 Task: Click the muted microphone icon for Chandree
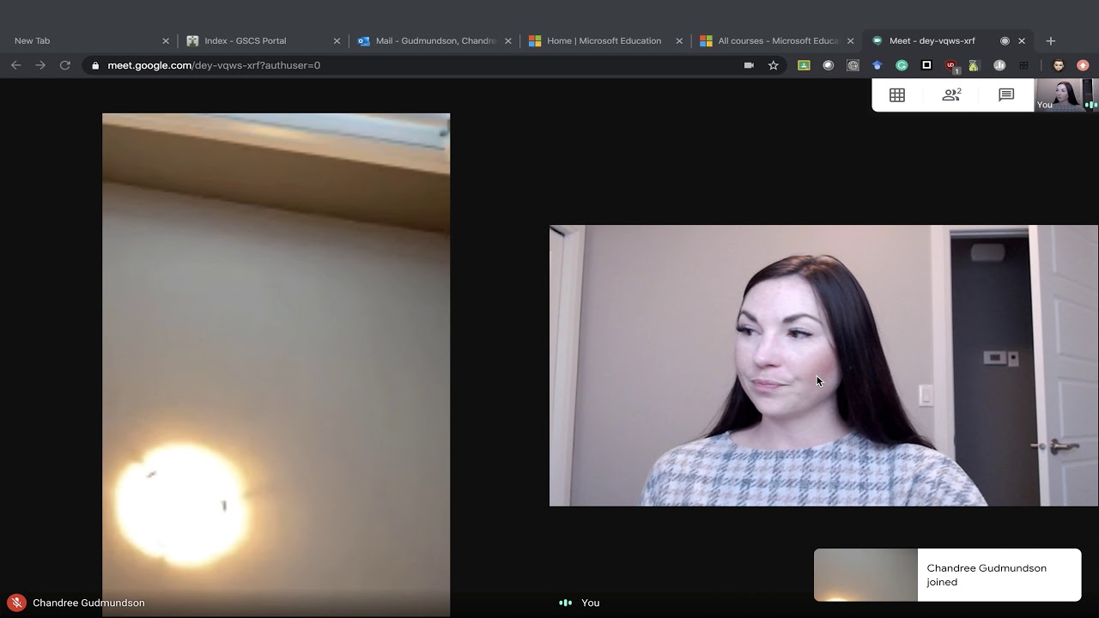(16, 603)
